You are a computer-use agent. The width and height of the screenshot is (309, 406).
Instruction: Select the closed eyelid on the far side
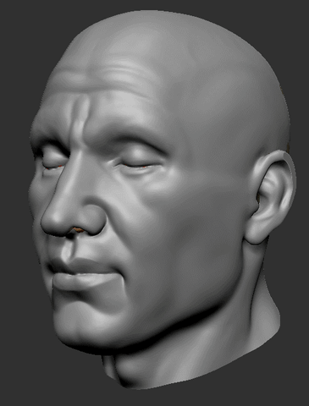click(x=53, y=161)
